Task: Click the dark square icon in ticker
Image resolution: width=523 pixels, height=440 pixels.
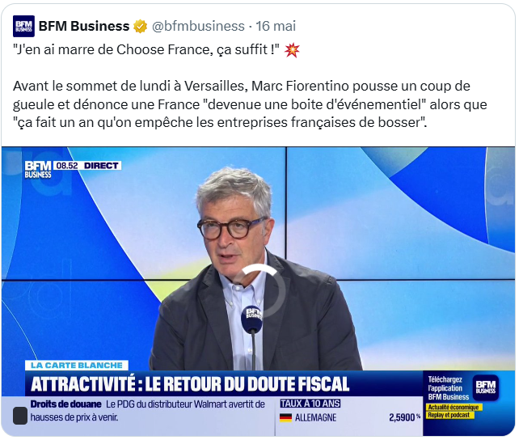Action: [20, 416]
